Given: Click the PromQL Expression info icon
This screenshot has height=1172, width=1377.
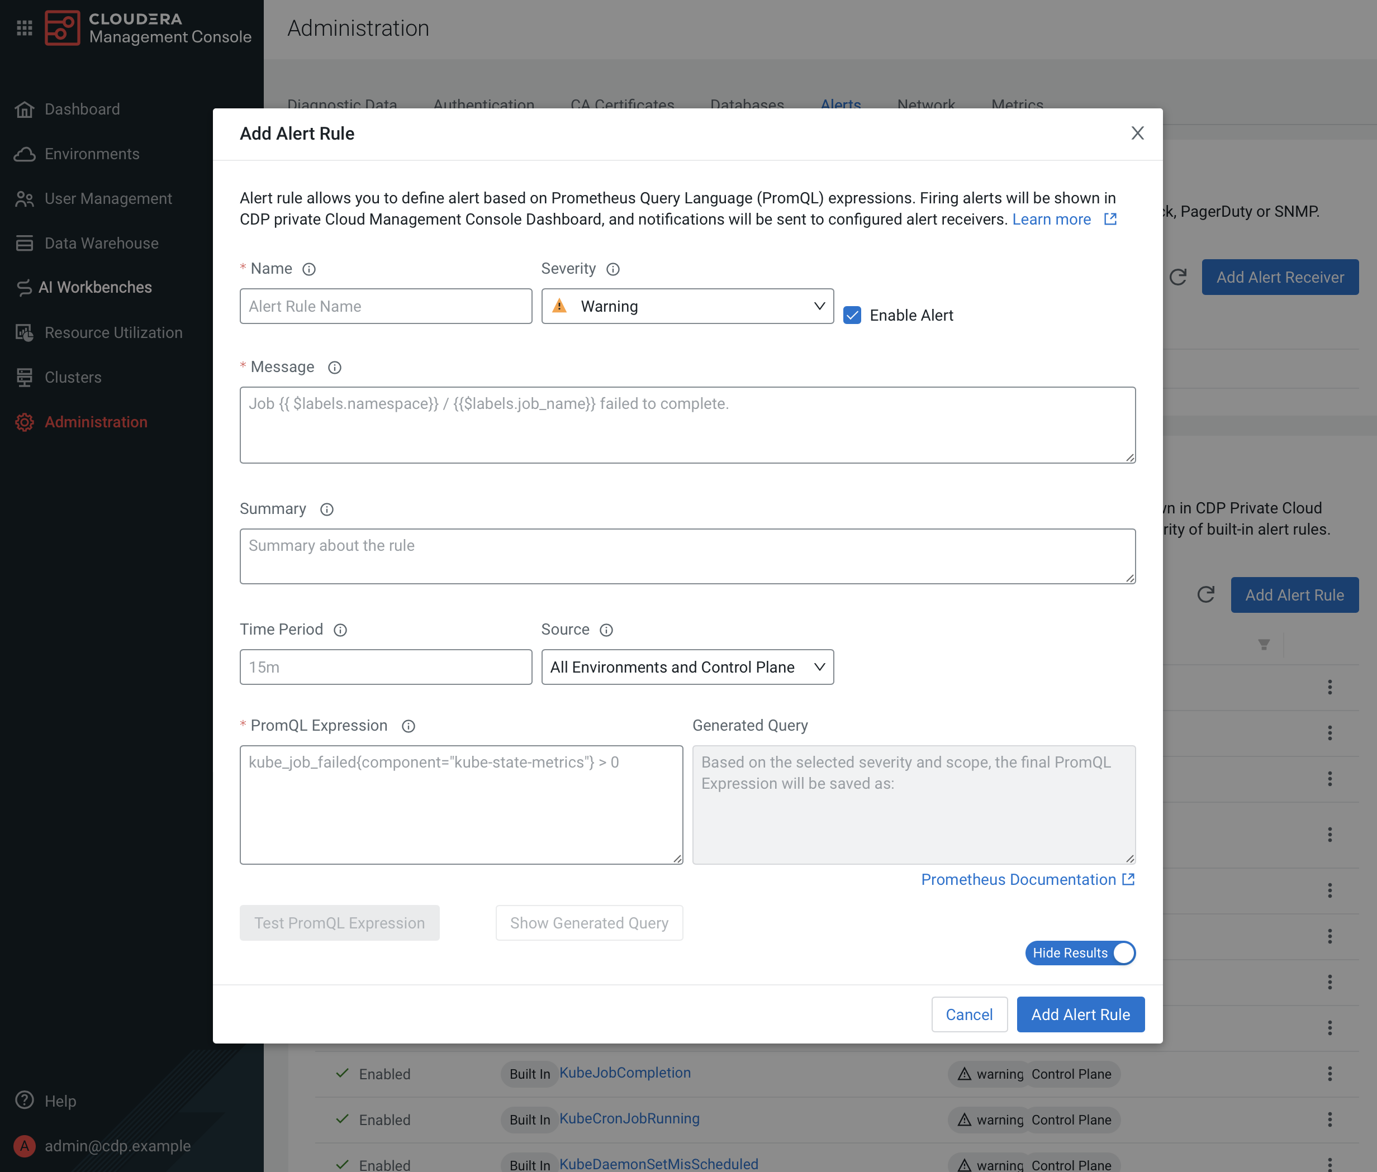Looking at the screenshot, I should [409, 726].
